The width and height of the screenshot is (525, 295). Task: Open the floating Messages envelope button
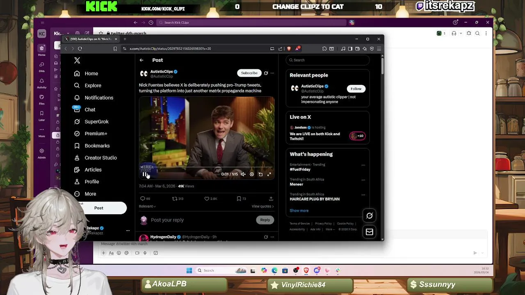(x=370, y=232)
